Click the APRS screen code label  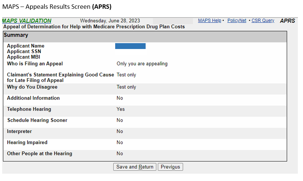tap(287, 21)
